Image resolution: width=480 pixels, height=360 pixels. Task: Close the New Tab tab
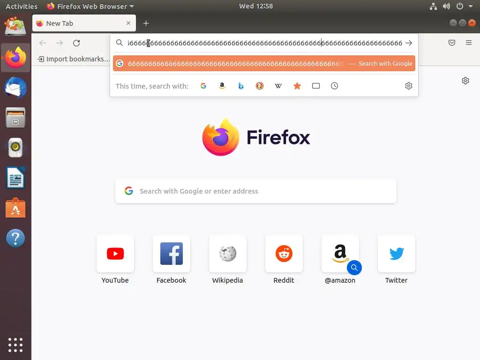[128, 23]
